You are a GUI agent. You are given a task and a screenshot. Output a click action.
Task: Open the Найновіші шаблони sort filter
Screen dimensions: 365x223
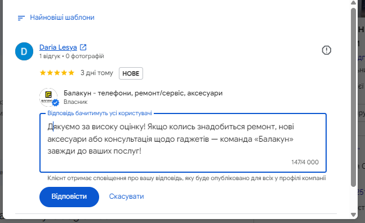(x=56, y=18)
